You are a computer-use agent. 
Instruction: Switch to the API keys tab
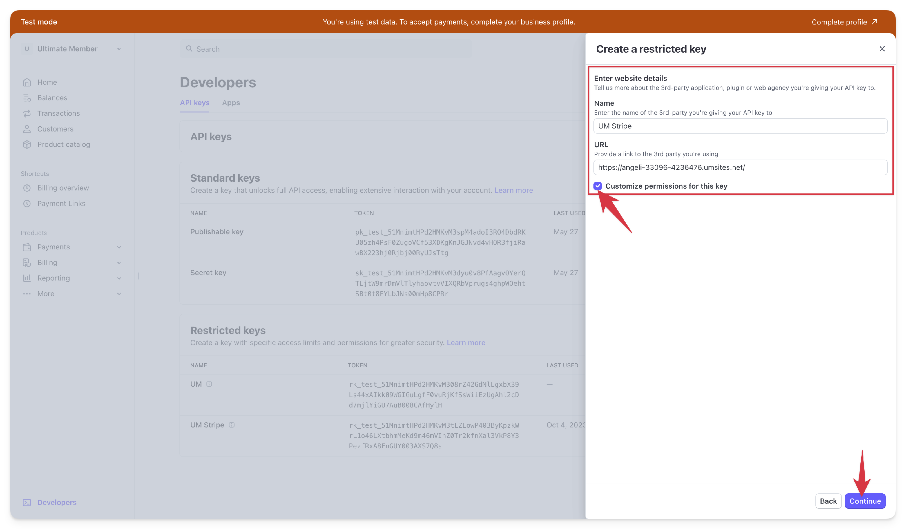194,103
